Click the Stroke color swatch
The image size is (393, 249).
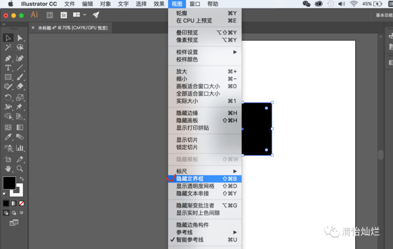point(20,193)
